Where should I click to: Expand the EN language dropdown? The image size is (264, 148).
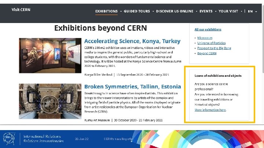pos(252,11)
